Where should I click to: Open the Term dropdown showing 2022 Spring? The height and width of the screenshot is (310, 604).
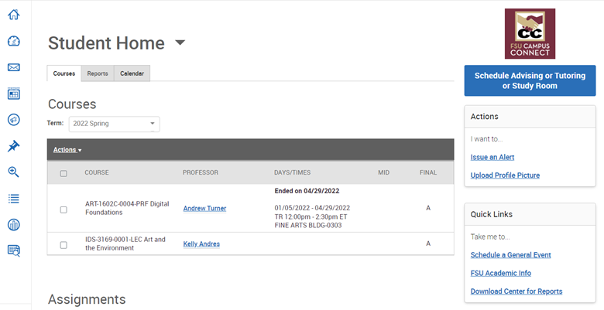(114, 124)
